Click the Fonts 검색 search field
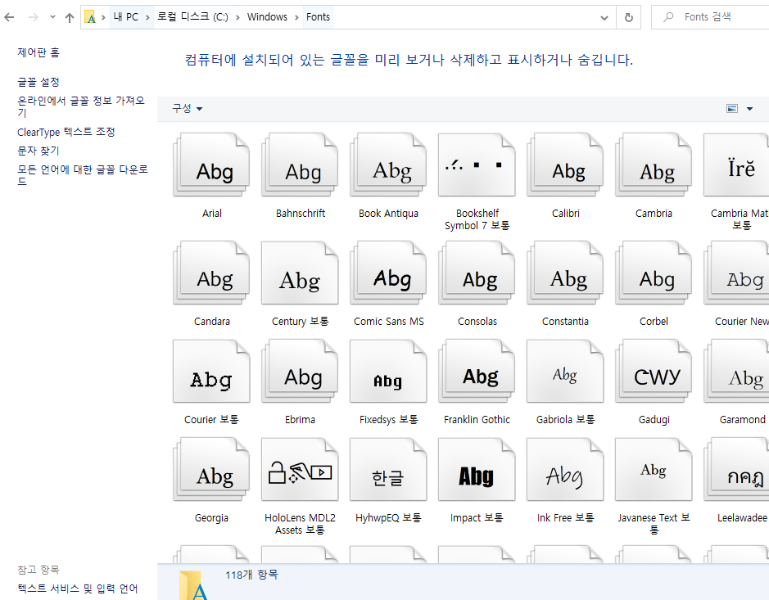This screenshot has height=600, width=769. tap(711, 17)
